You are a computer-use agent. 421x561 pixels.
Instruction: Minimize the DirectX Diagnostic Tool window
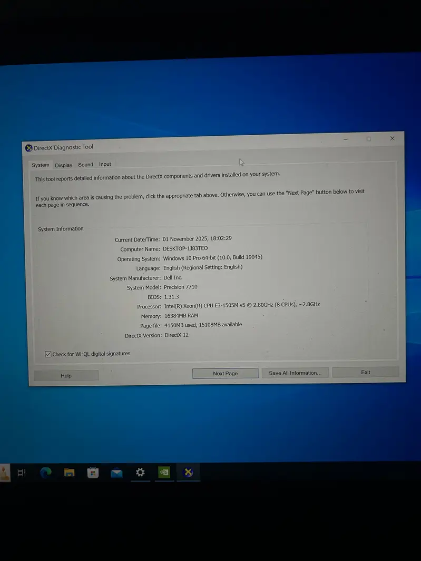click(x=346, y=139)
